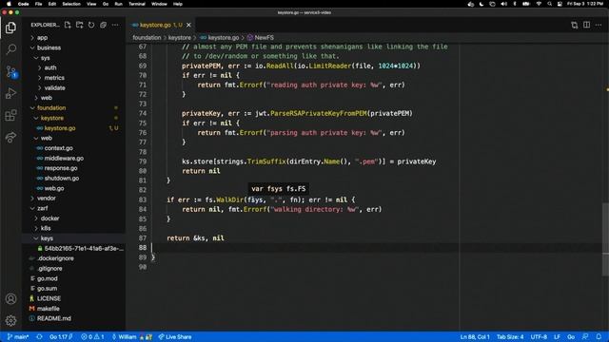Open the feedback icon in status bar
Viewport: 609px width, 342px height.
pyautogui.click(x=585, y=337)
